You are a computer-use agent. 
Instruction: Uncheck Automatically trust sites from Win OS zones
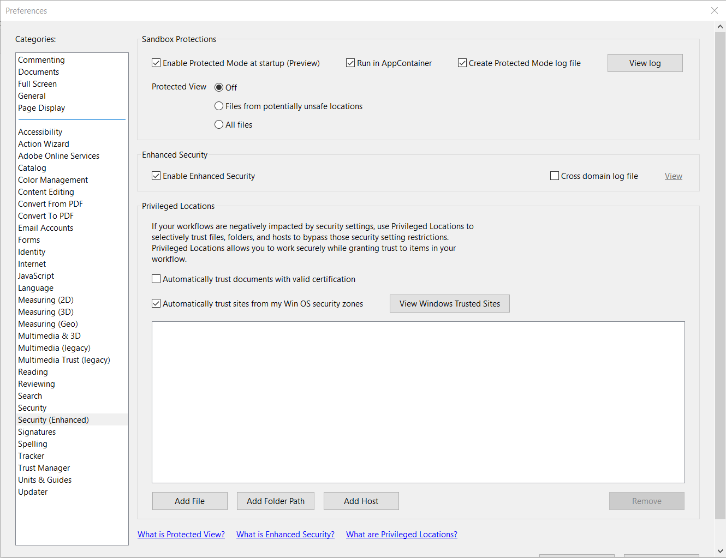[156, 303]
